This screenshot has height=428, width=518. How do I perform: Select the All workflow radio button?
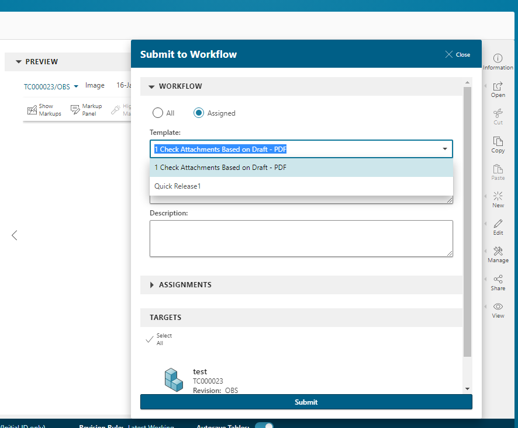pyautogui.click(x=157, y=113)
